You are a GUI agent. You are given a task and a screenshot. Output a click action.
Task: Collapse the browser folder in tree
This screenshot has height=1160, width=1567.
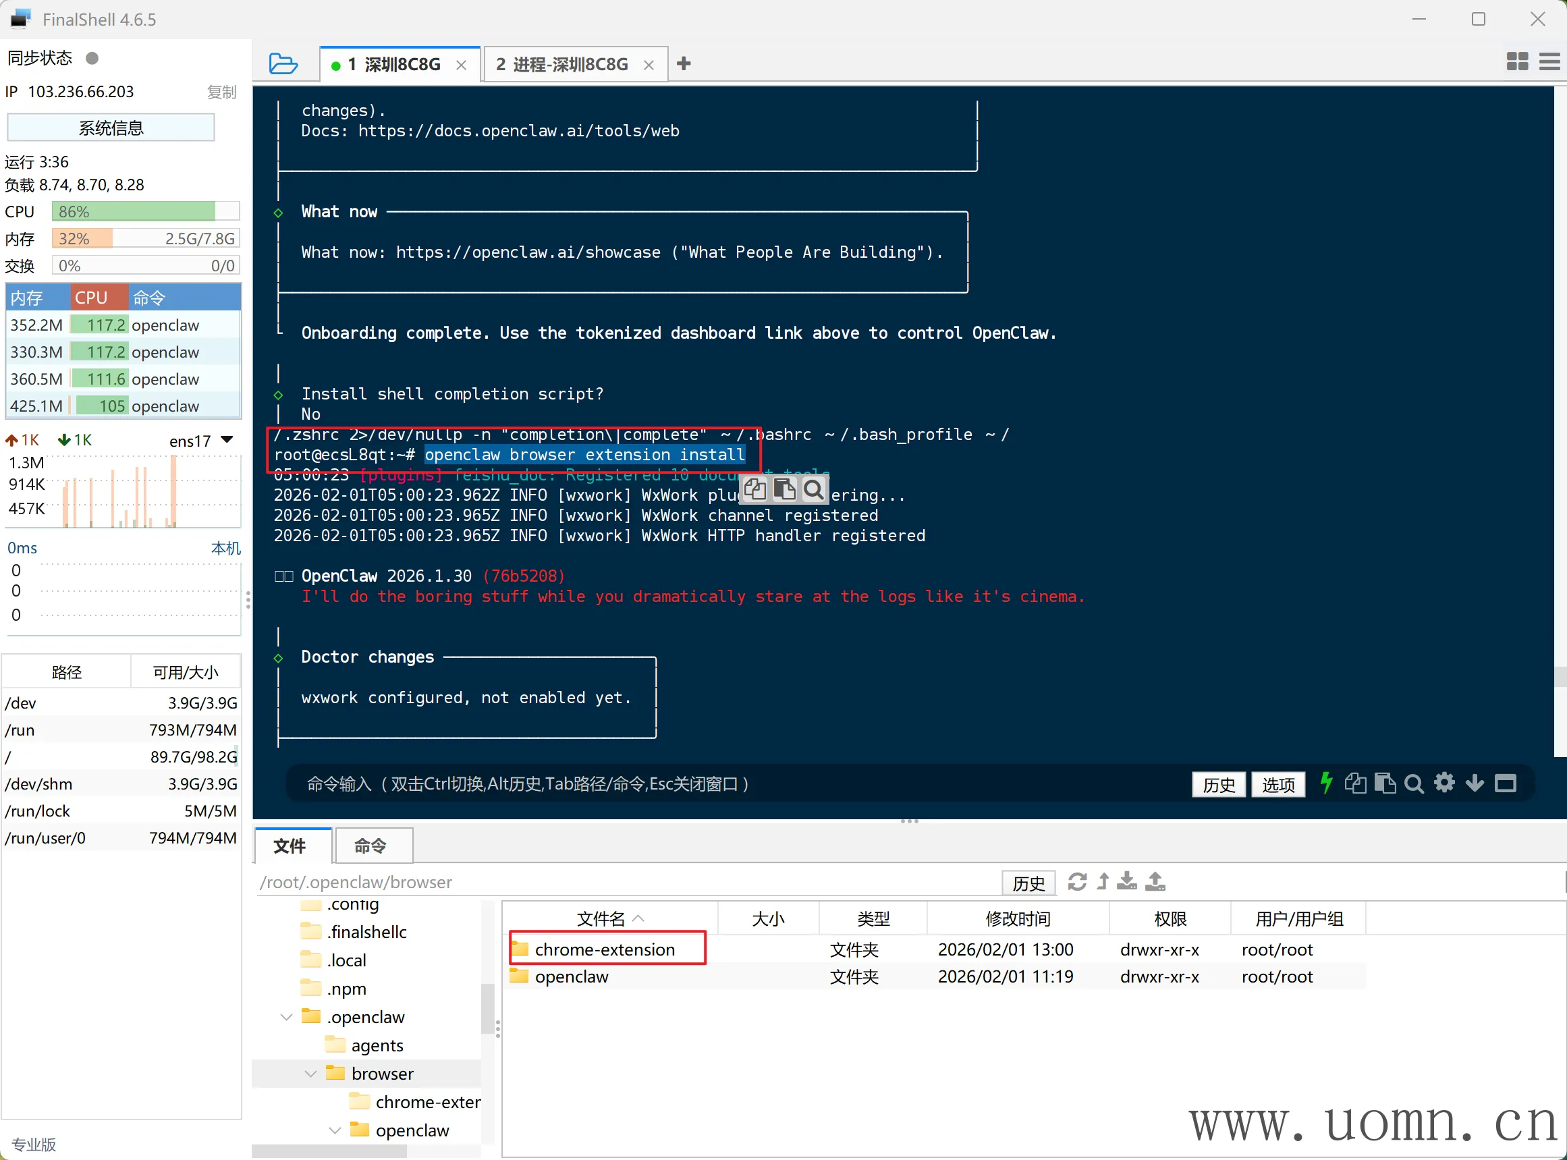311,1074
